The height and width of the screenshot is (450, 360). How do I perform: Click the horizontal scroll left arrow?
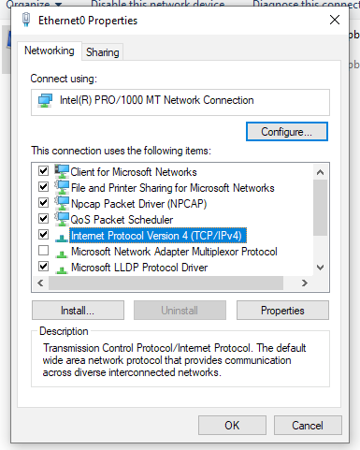coord(40,283)
